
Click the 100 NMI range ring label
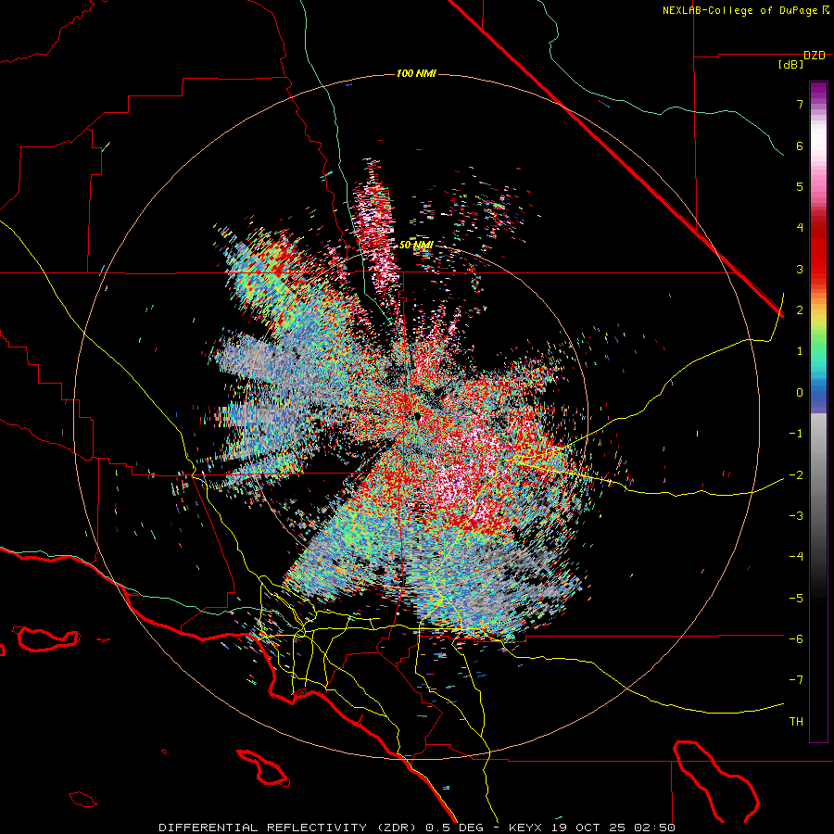coord(416,73)
